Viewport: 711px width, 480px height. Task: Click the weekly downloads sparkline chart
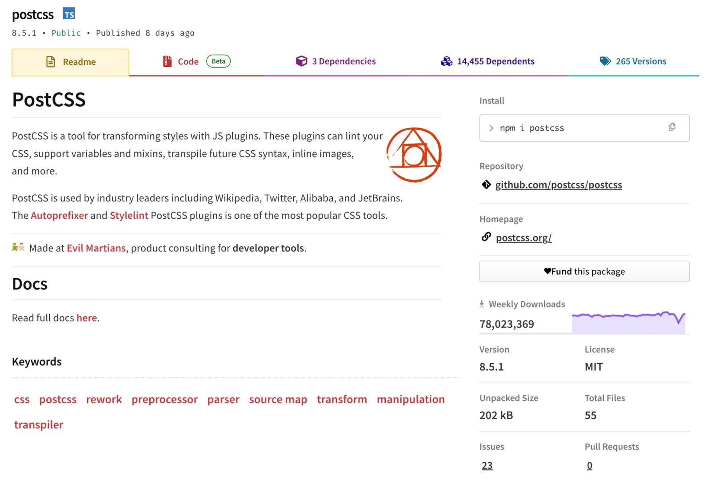[628, 323]
